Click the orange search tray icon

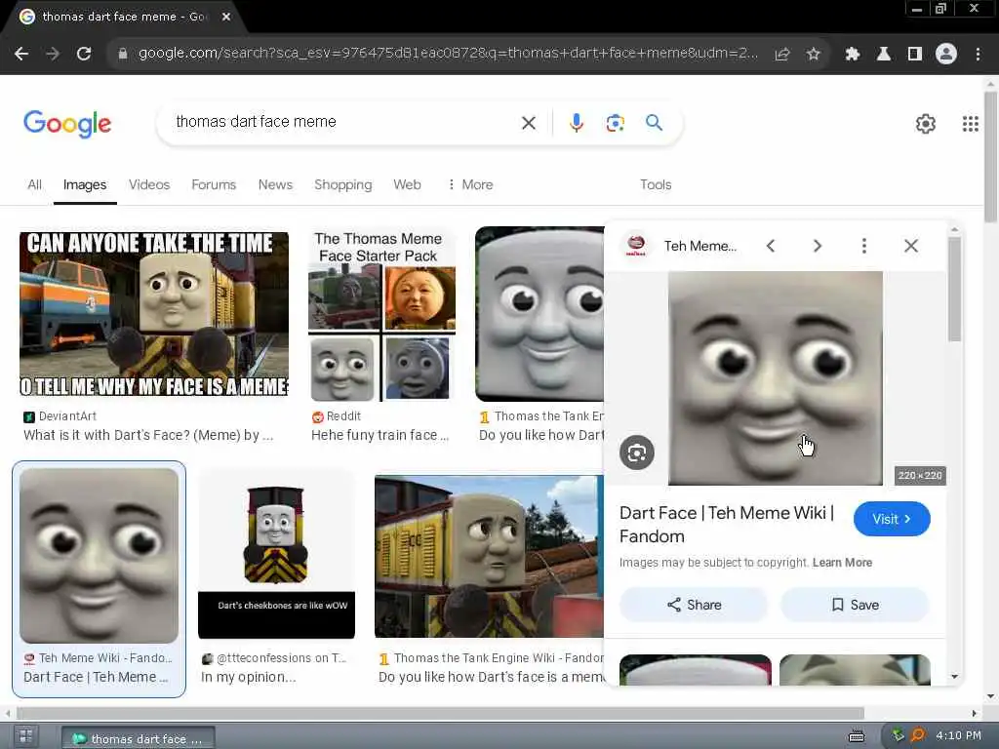click(918, 736)
